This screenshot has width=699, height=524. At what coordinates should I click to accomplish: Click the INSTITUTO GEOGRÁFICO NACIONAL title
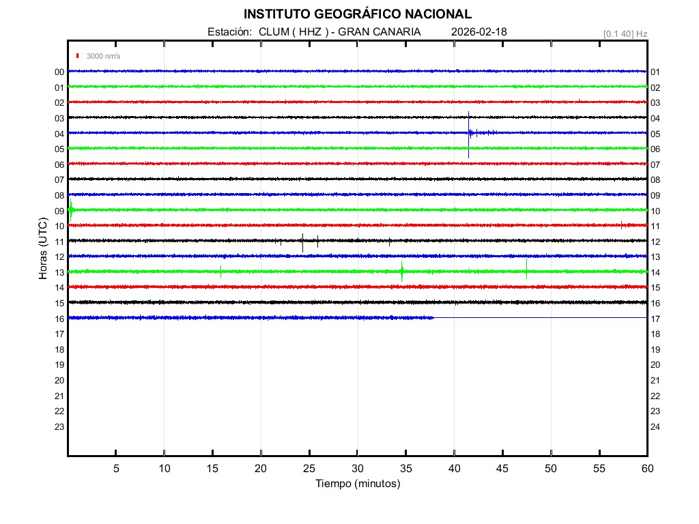coord(358,14)
